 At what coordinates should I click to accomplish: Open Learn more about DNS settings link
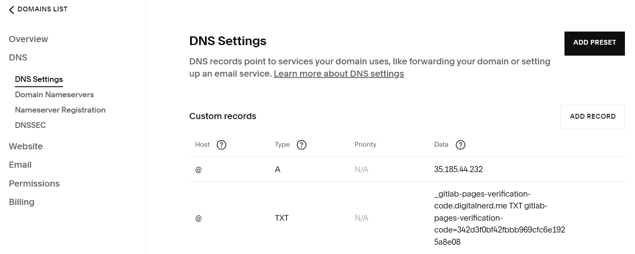pyautogui.click(x=339, y=74)
